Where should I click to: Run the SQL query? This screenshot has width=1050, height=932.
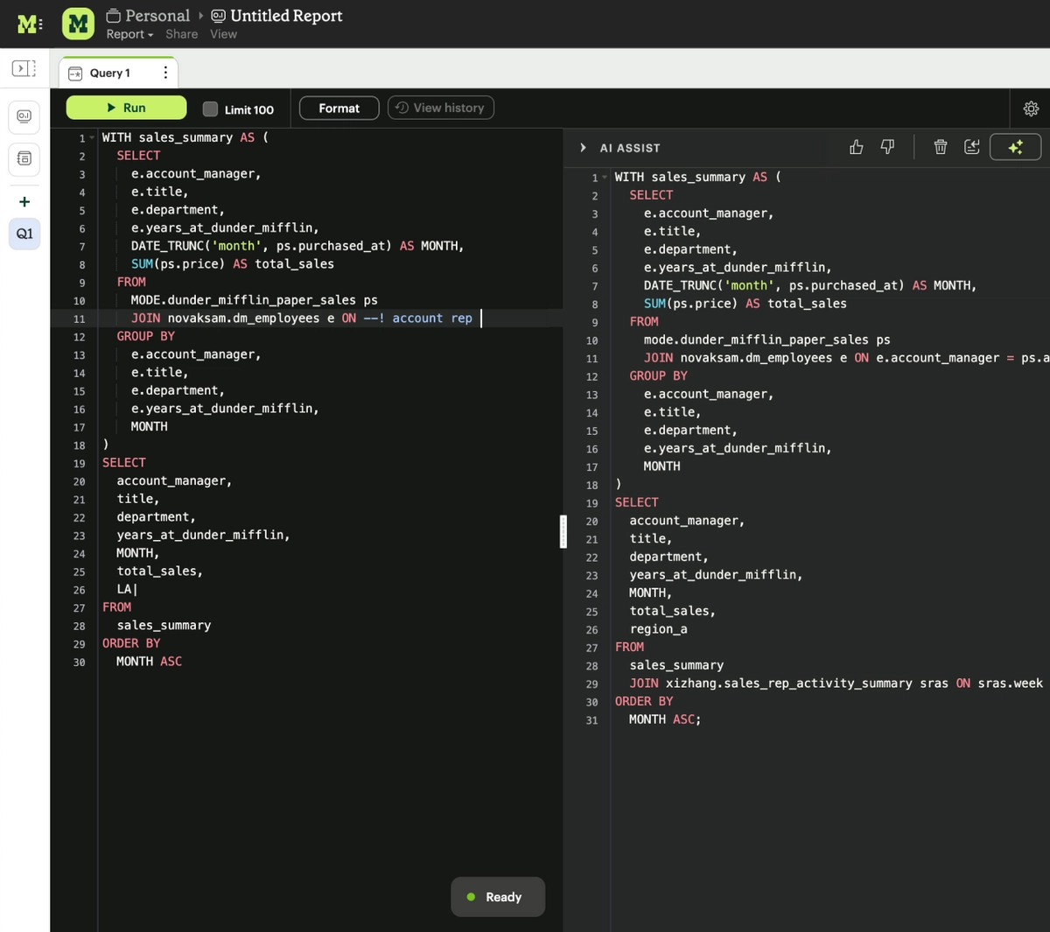click(x=126, y=108)
